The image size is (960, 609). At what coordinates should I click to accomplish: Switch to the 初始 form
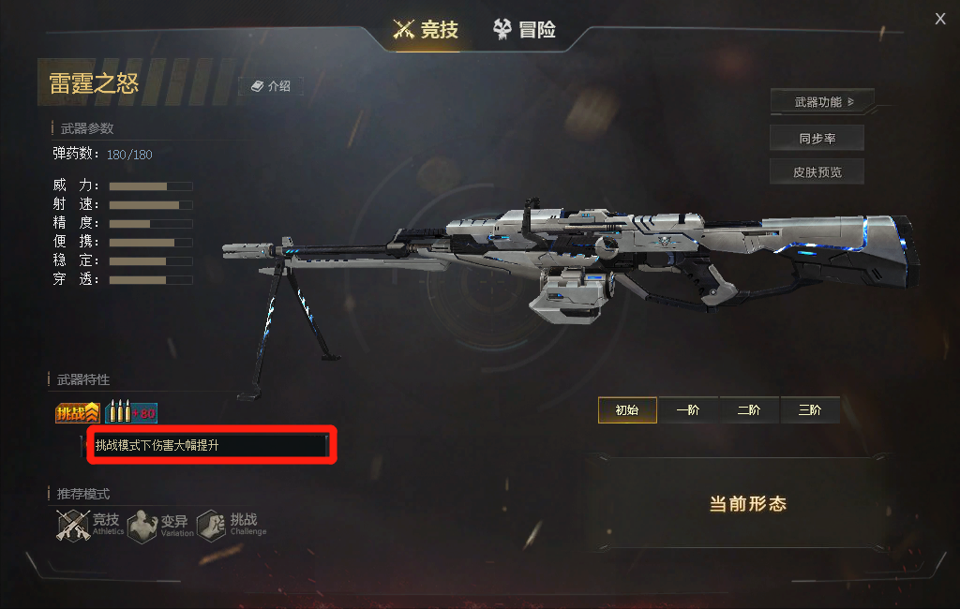[x=627, y=410]
